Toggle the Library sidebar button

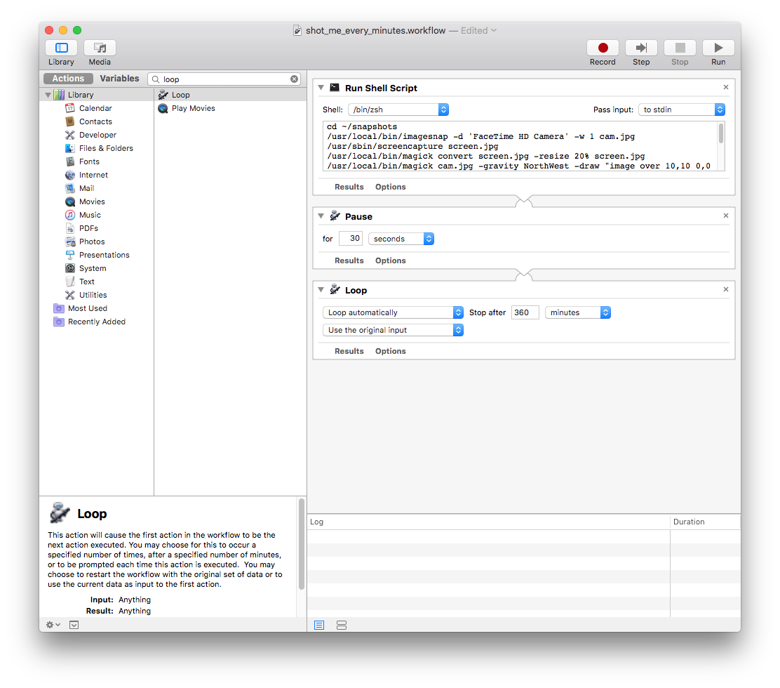[61, 48]
